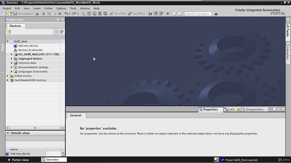Click the Stop CPU icon
The height and width of the screenshot is (163, 291).
pos(161,14)
